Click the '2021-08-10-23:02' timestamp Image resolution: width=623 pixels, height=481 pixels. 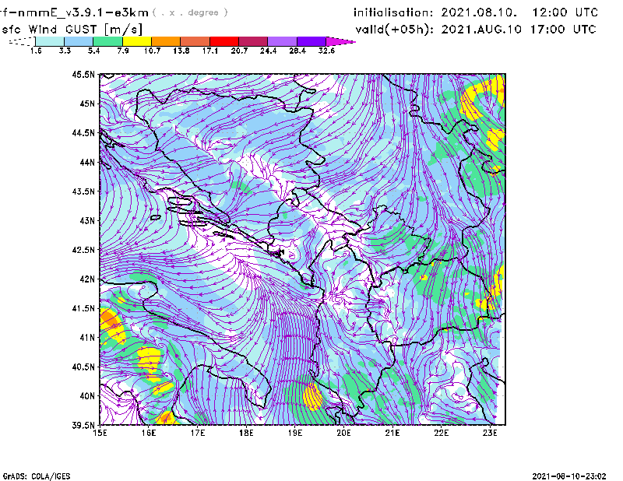[x=569, y=476]
